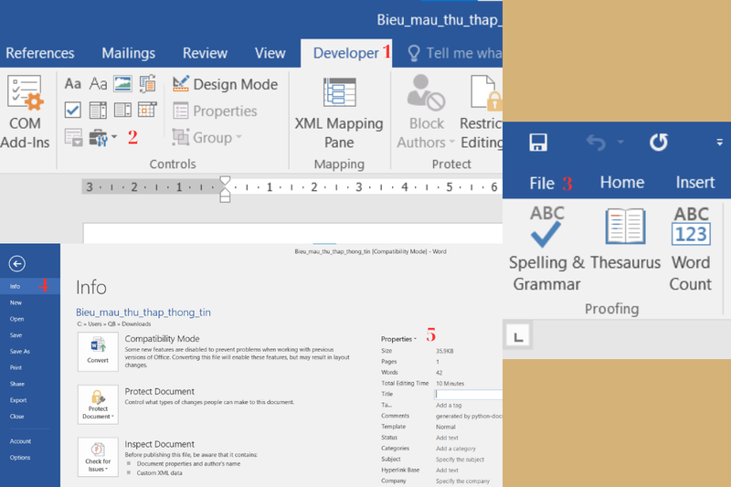Image resolution: width=731 pixels, height=487 pixels.
Task: Click the Title property field
Action: [x=468, y=395]
